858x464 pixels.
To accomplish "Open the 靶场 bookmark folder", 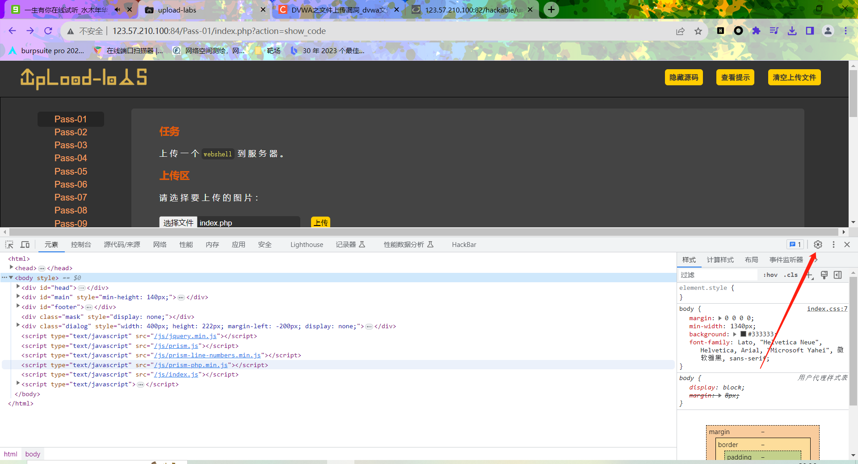I will point(268,50).
